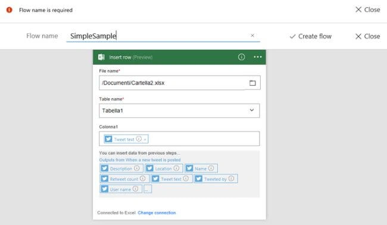Insert the Retweet count output token
387x225 pixels.
[x=124, y=179]
